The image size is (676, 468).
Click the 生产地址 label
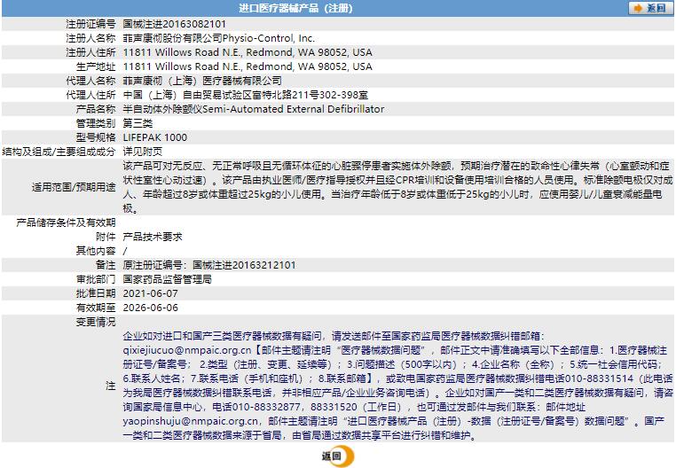(96, 66)
